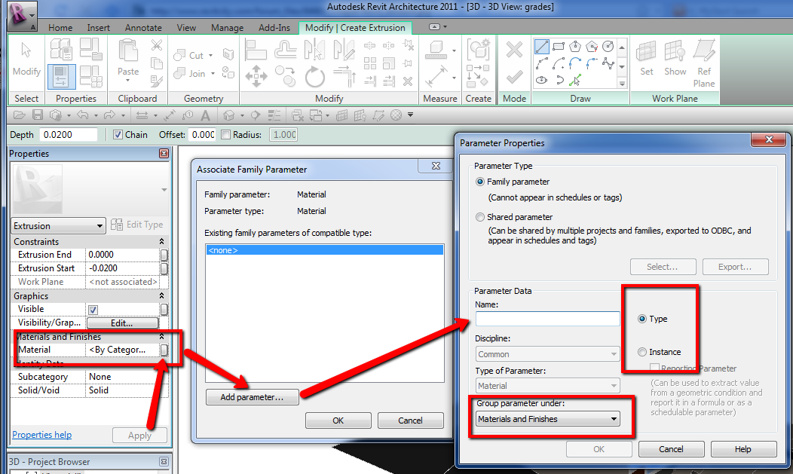Open the Paste dropdown arrow
This screenshot has width=793, height=474.
[x=128, y=81]
